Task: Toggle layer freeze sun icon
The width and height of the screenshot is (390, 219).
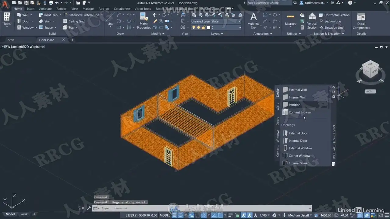Action: (x=198, y=28)
